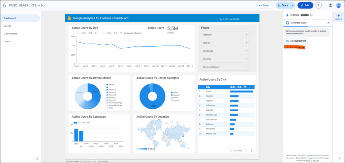Click the tablet legend entry
Viewport: 345px width, 163px height.
175,97
